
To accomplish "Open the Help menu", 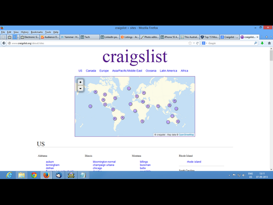I will [56, 32].
